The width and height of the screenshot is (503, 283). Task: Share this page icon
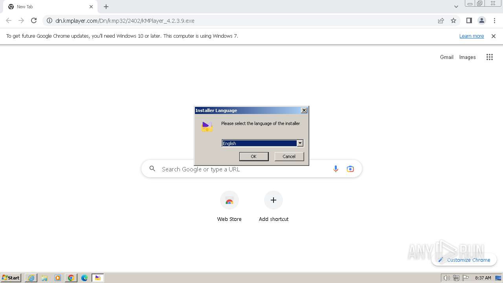click(x=441, y=20)
